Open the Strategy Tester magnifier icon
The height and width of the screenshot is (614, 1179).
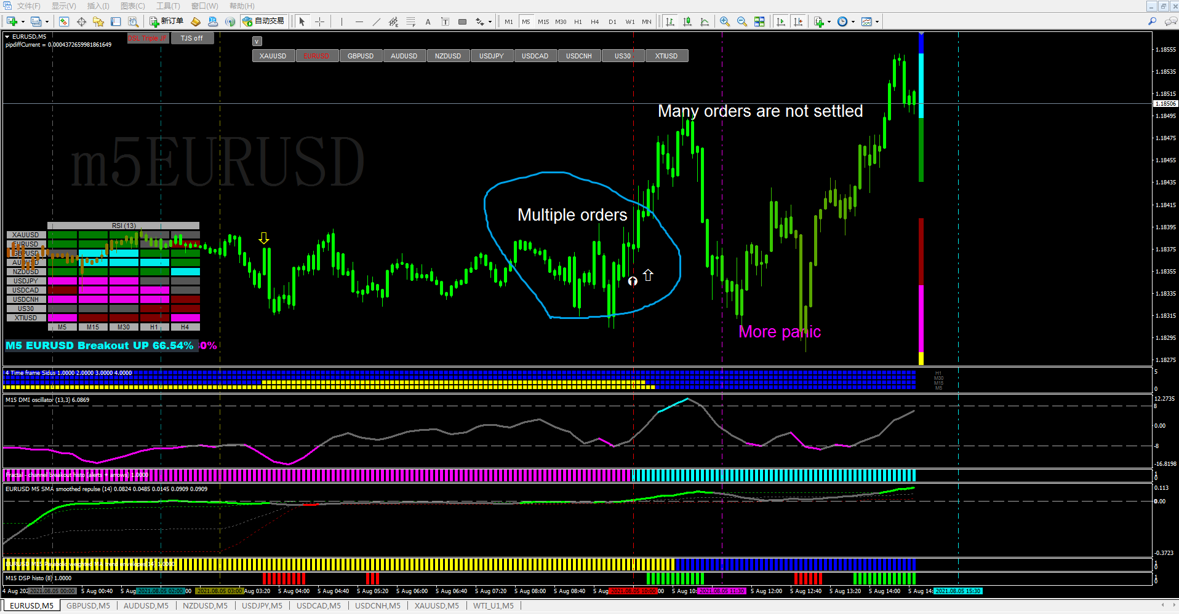coord(133,22)
